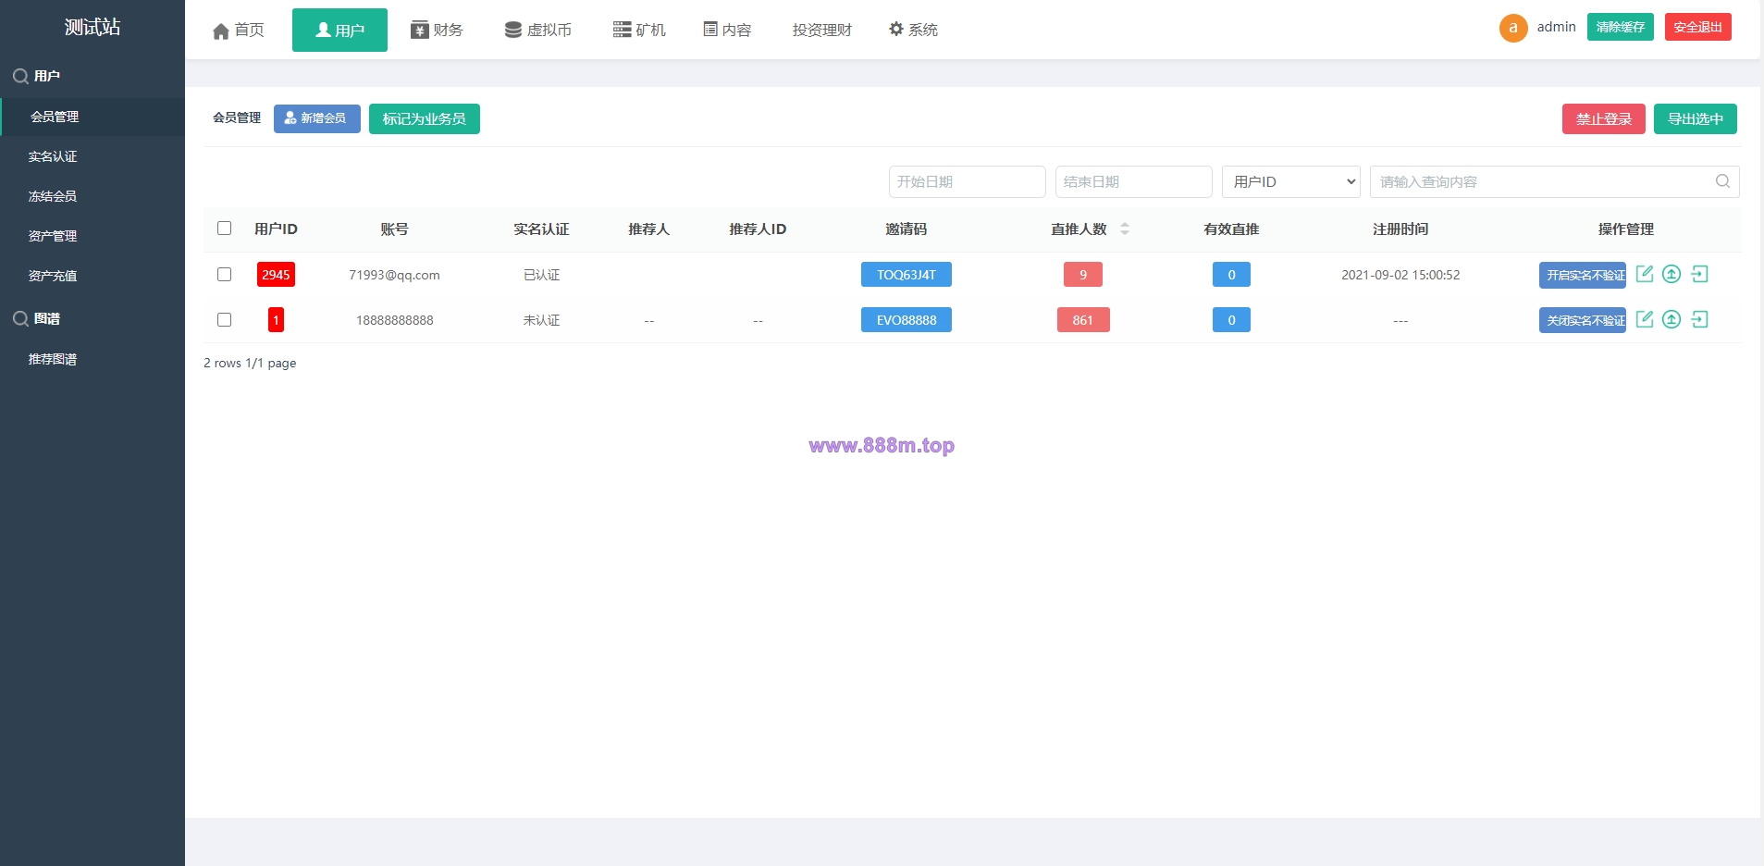1764x866 pixels.
Task: Click the admin username label
Action: coord(1556,27)
